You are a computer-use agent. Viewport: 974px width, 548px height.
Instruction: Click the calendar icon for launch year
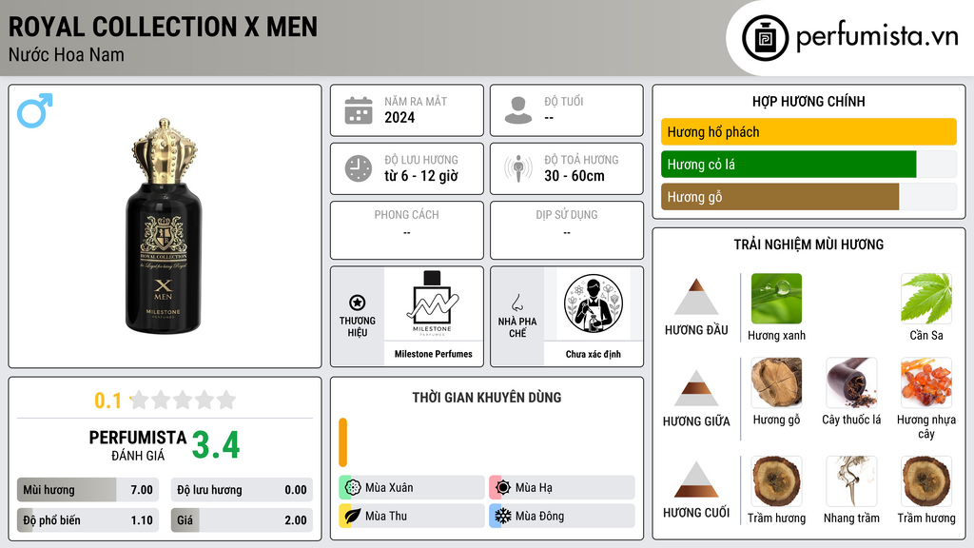coord(359,110)
